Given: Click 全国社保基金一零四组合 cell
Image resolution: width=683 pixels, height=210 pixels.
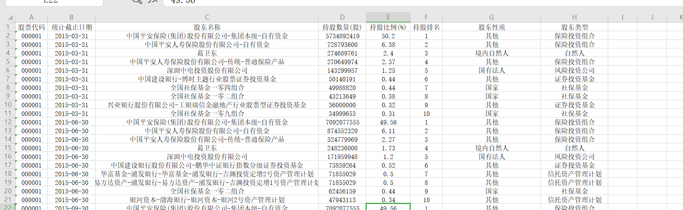Looking at the screenshot, I should pyautogui.click(x=207, y=88).
